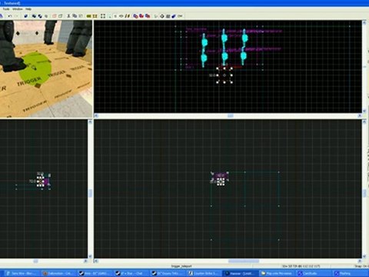Image resolution: width=369 pixels, height=277 pixels.
Task: Click the bottom-right viewport vertical scrollbar thumb
Action: tap(364, 193)
